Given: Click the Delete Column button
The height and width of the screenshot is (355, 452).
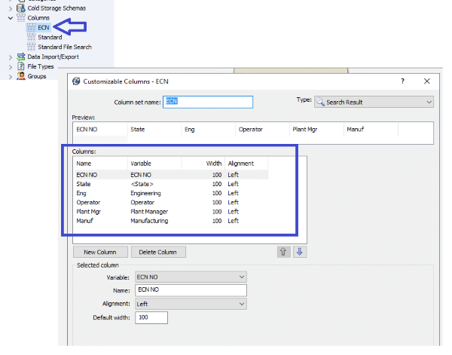Looking at the screenshot, I should [x=158, y=252].
